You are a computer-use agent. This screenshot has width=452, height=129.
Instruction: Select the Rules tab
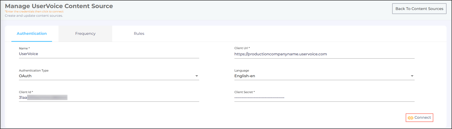click(x=139, y=33)
